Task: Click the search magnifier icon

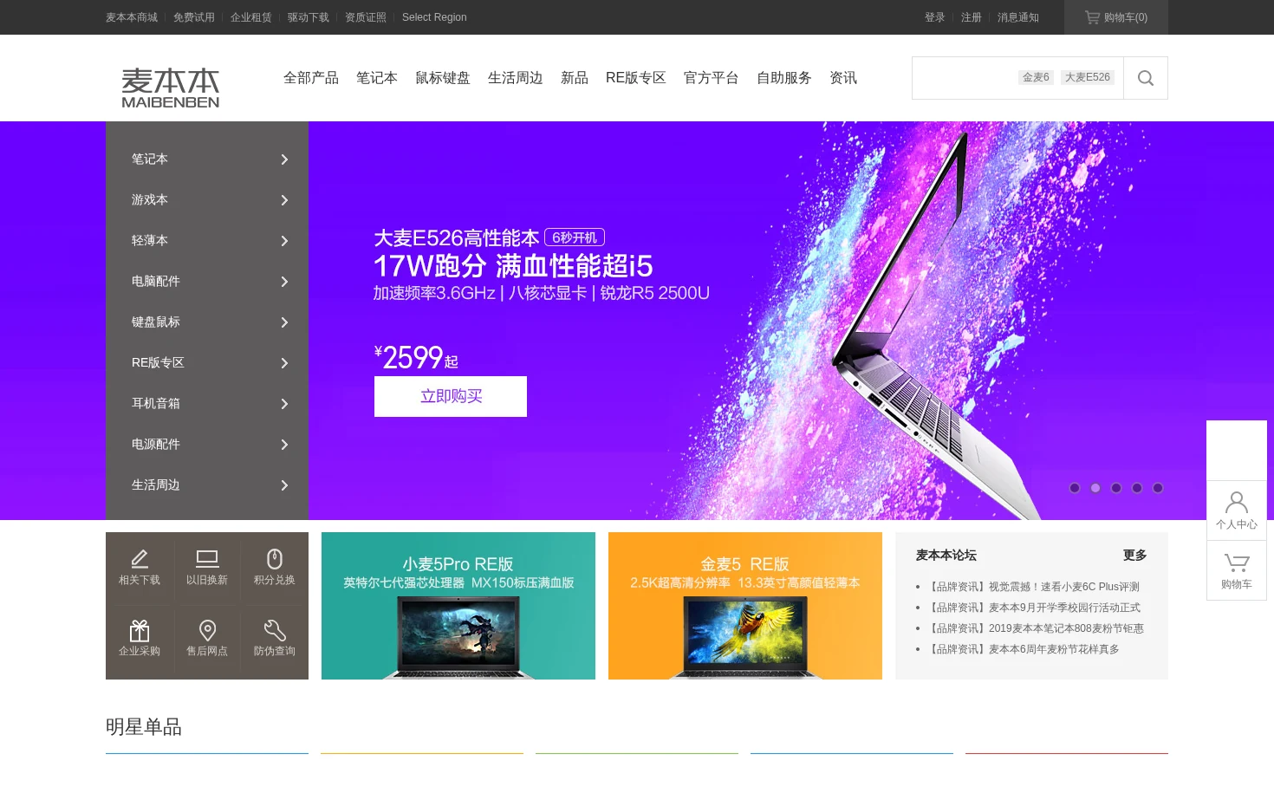Action: (x=1145, y=78)
